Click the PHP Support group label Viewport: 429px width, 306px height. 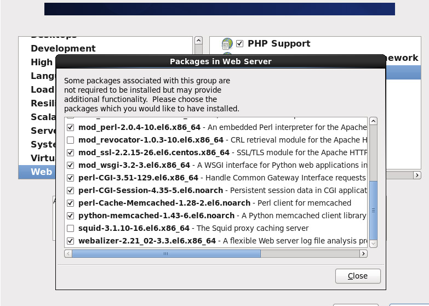point(279,43)
